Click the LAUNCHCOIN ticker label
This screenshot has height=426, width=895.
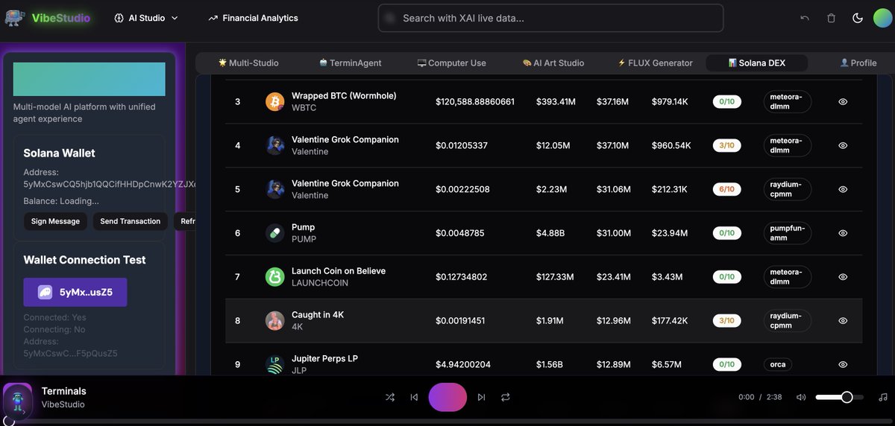(321, 283)
